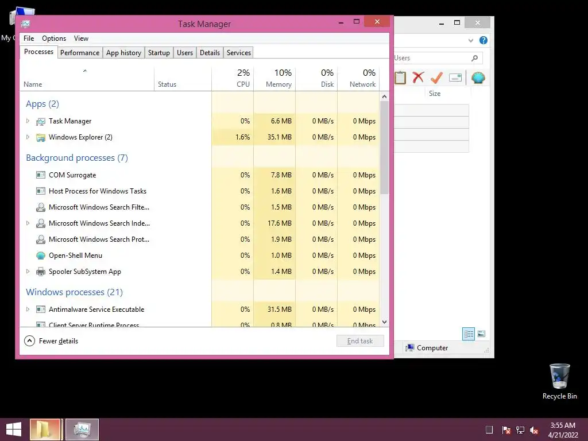This screenshot has width=588, height=441.
Task: Click the Microsoft Windows Search Protocol icon
Action: (41, 239)
